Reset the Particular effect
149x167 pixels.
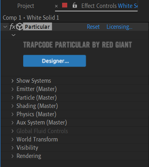click(x=93, y=27)
